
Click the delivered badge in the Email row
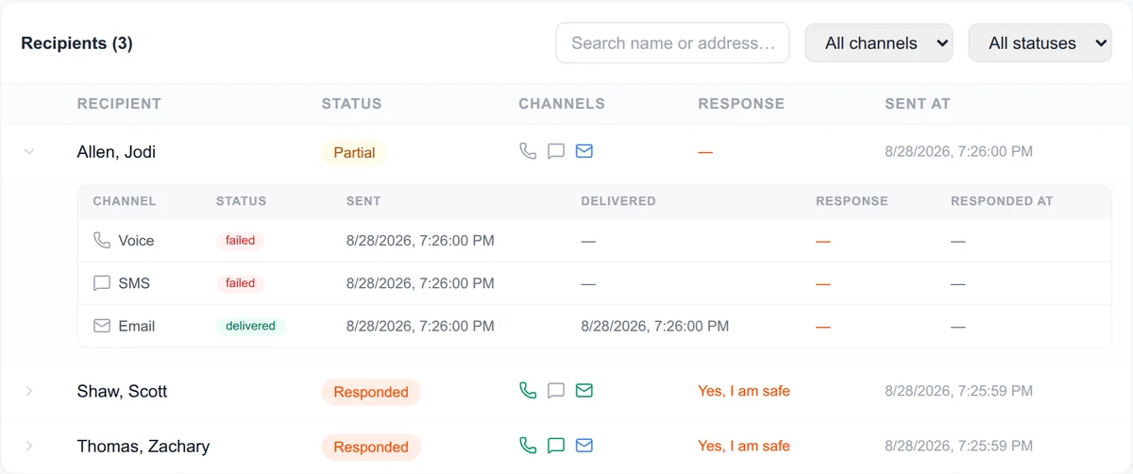click(x=251, y=326)
